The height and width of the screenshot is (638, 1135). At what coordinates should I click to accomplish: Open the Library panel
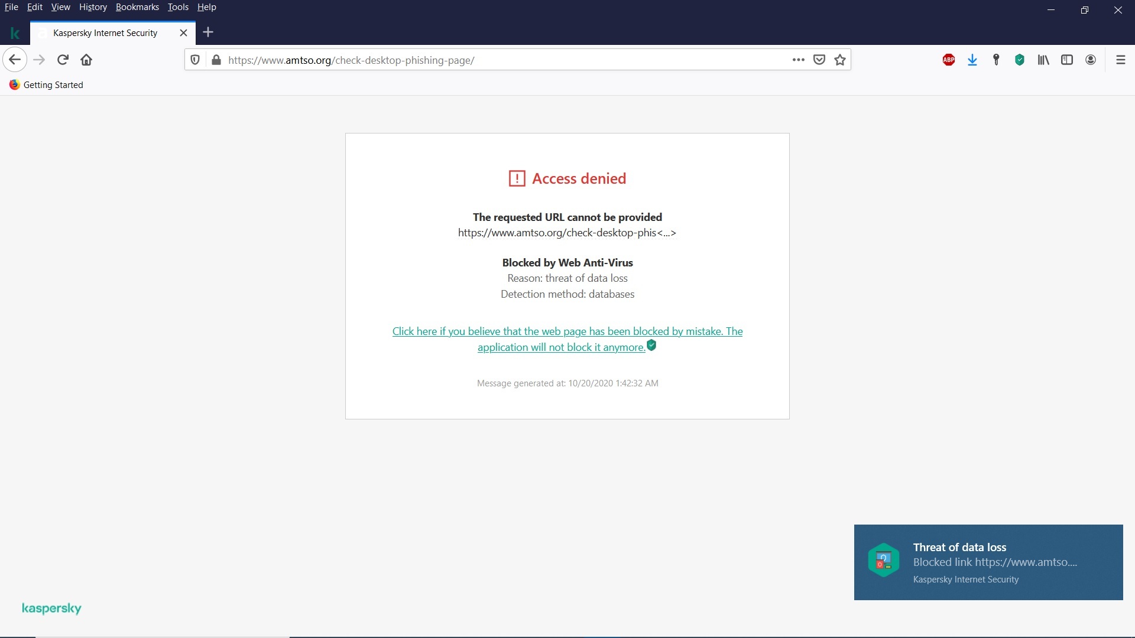pyautogui.click(x=1043, y=60)
